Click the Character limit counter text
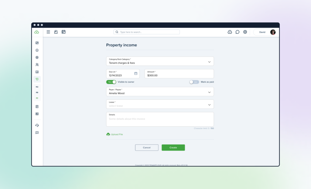Viewport: 311px width, 189px height. (204, 129)
